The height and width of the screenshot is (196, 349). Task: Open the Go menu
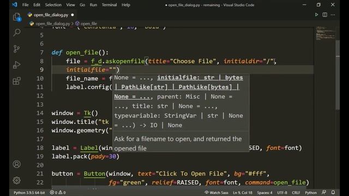[82, 5]
